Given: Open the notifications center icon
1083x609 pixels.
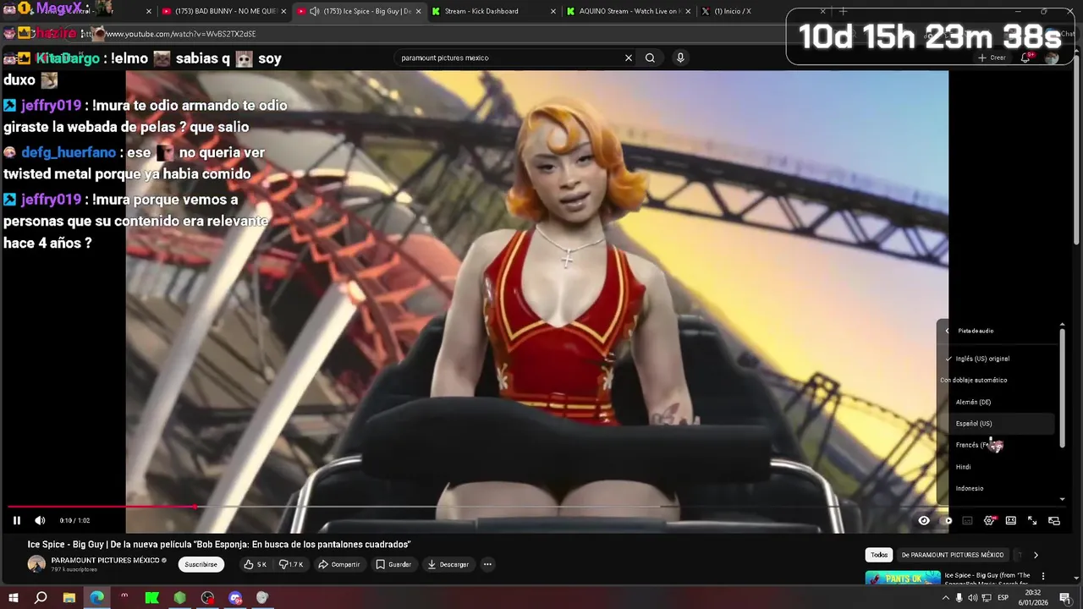Looking at the screenshot, I should (x=1065, y=598).
